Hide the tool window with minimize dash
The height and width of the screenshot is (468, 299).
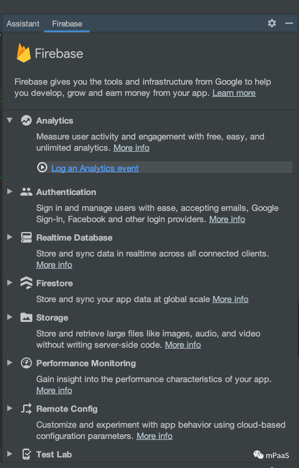coord(289,23)
